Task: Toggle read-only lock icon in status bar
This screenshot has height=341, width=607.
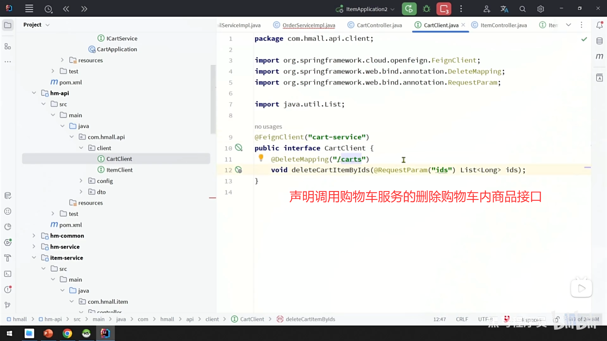Action: (557, 320)
